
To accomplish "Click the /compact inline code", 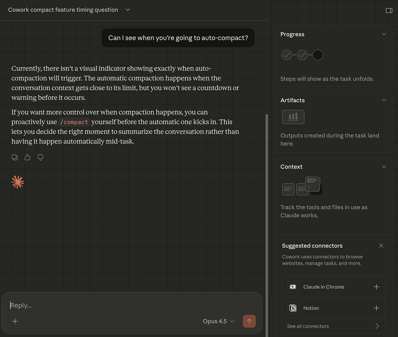I will (74, 122).
